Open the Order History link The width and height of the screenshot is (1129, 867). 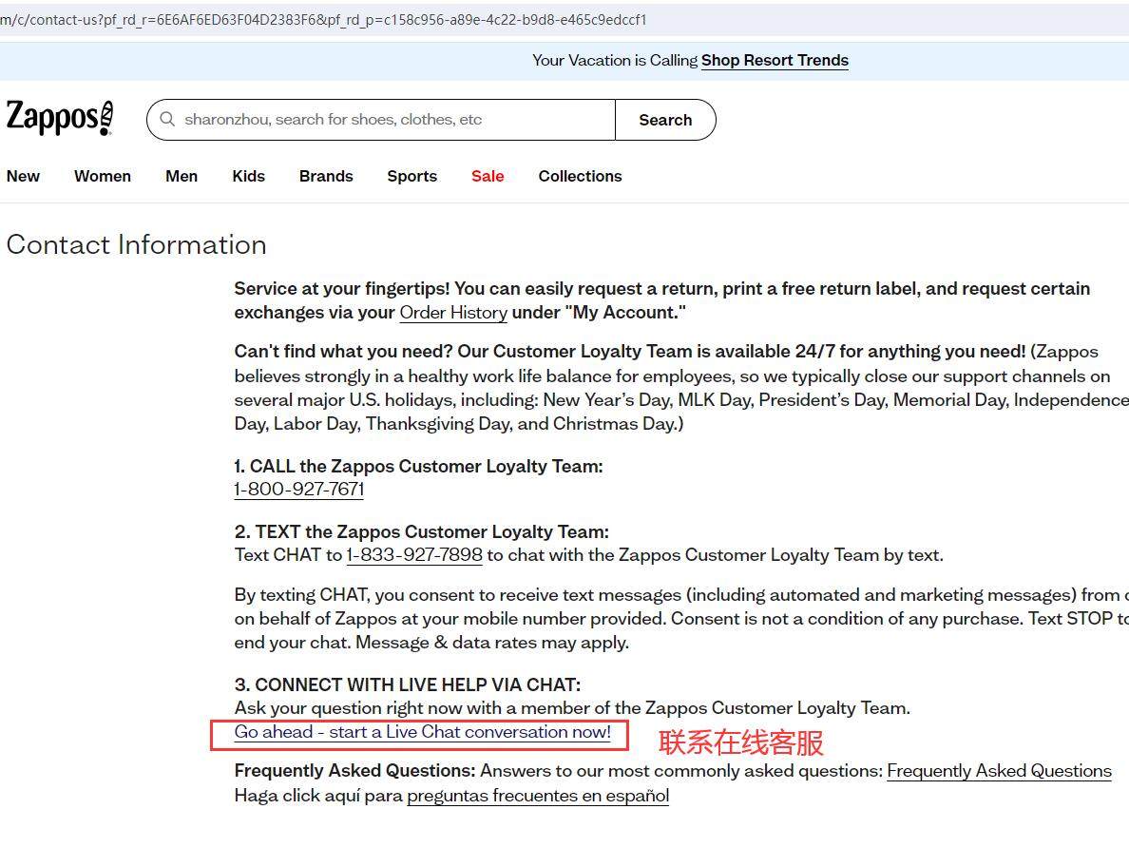coord(453,313)
